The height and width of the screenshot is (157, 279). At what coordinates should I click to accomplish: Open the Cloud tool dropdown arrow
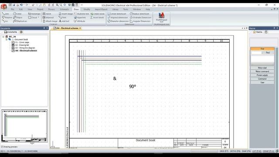[x=38, y=17]
